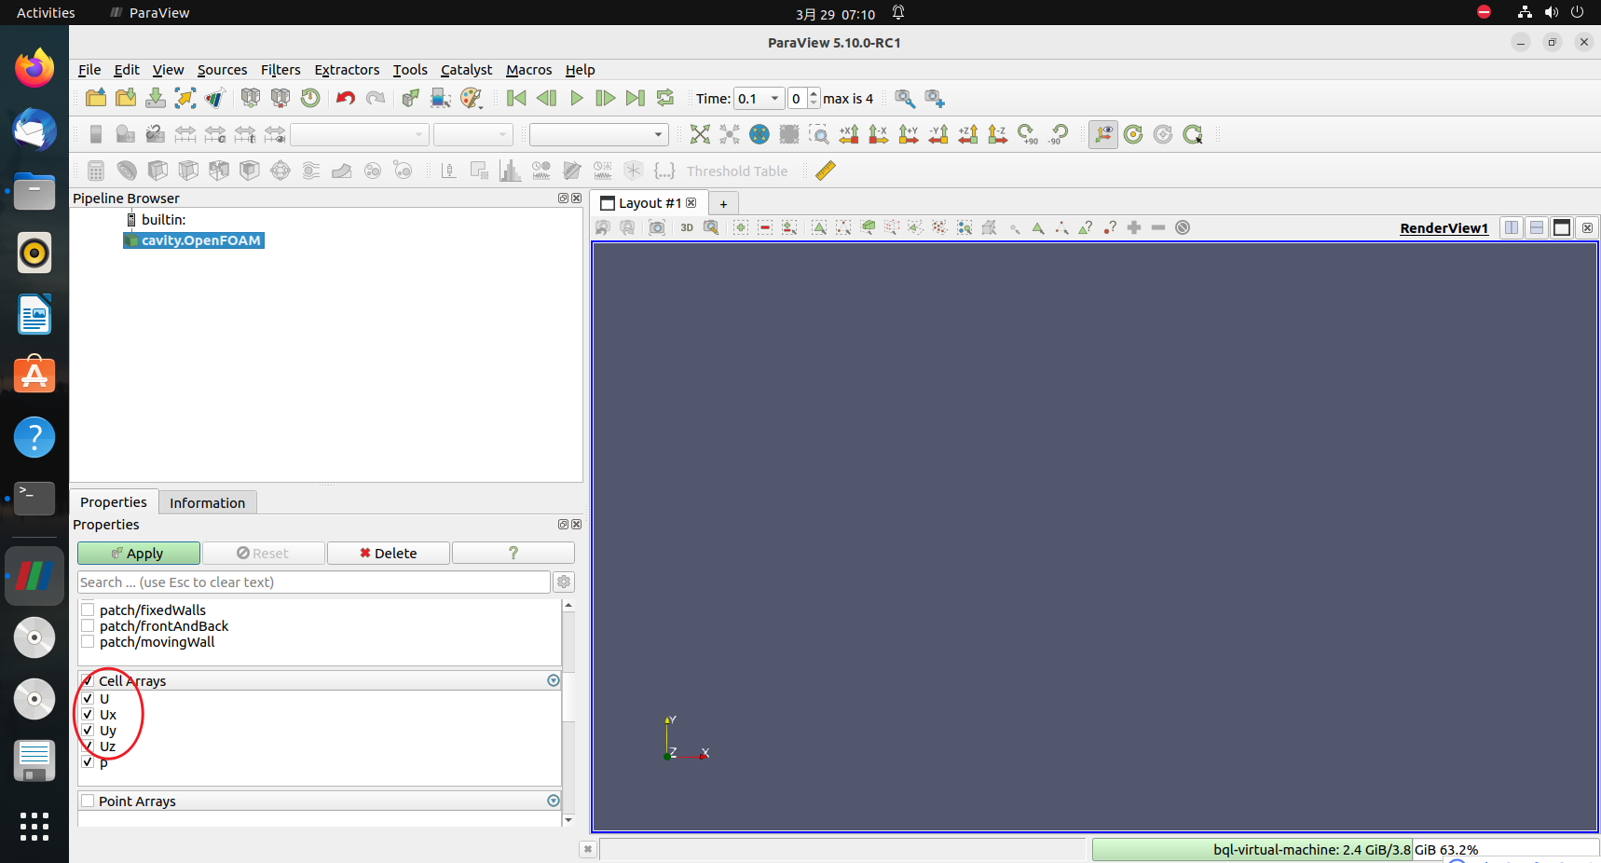Jump to last frame
1601x863 pixels.
[636, 98]
